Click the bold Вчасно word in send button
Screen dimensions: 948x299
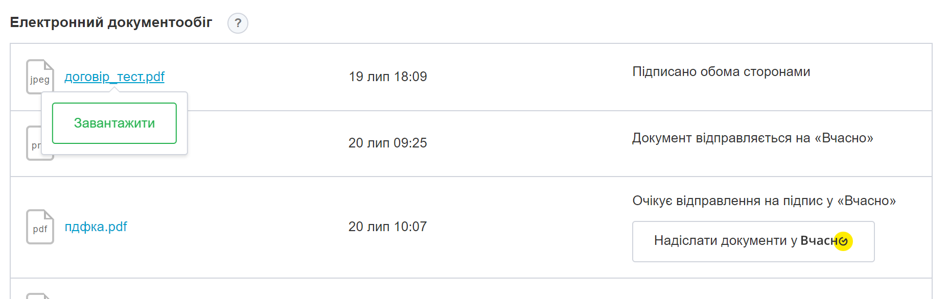(819, 241)
